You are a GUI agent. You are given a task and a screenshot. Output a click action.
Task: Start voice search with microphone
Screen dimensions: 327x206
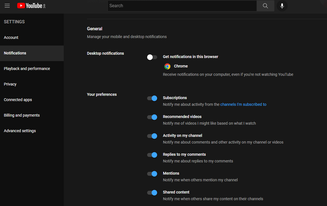click(x=282, y=6)
